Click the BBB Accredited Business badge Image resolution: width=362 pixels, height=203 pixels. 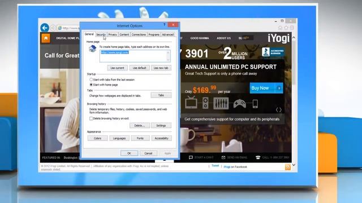click(273, 52)
